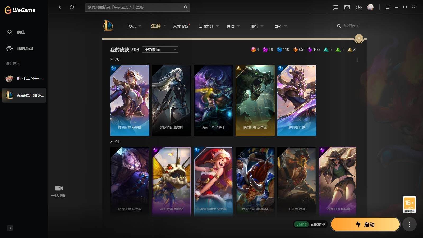
Task: Select 地下城与勇士 in recent games
Action: click(24, 79)
